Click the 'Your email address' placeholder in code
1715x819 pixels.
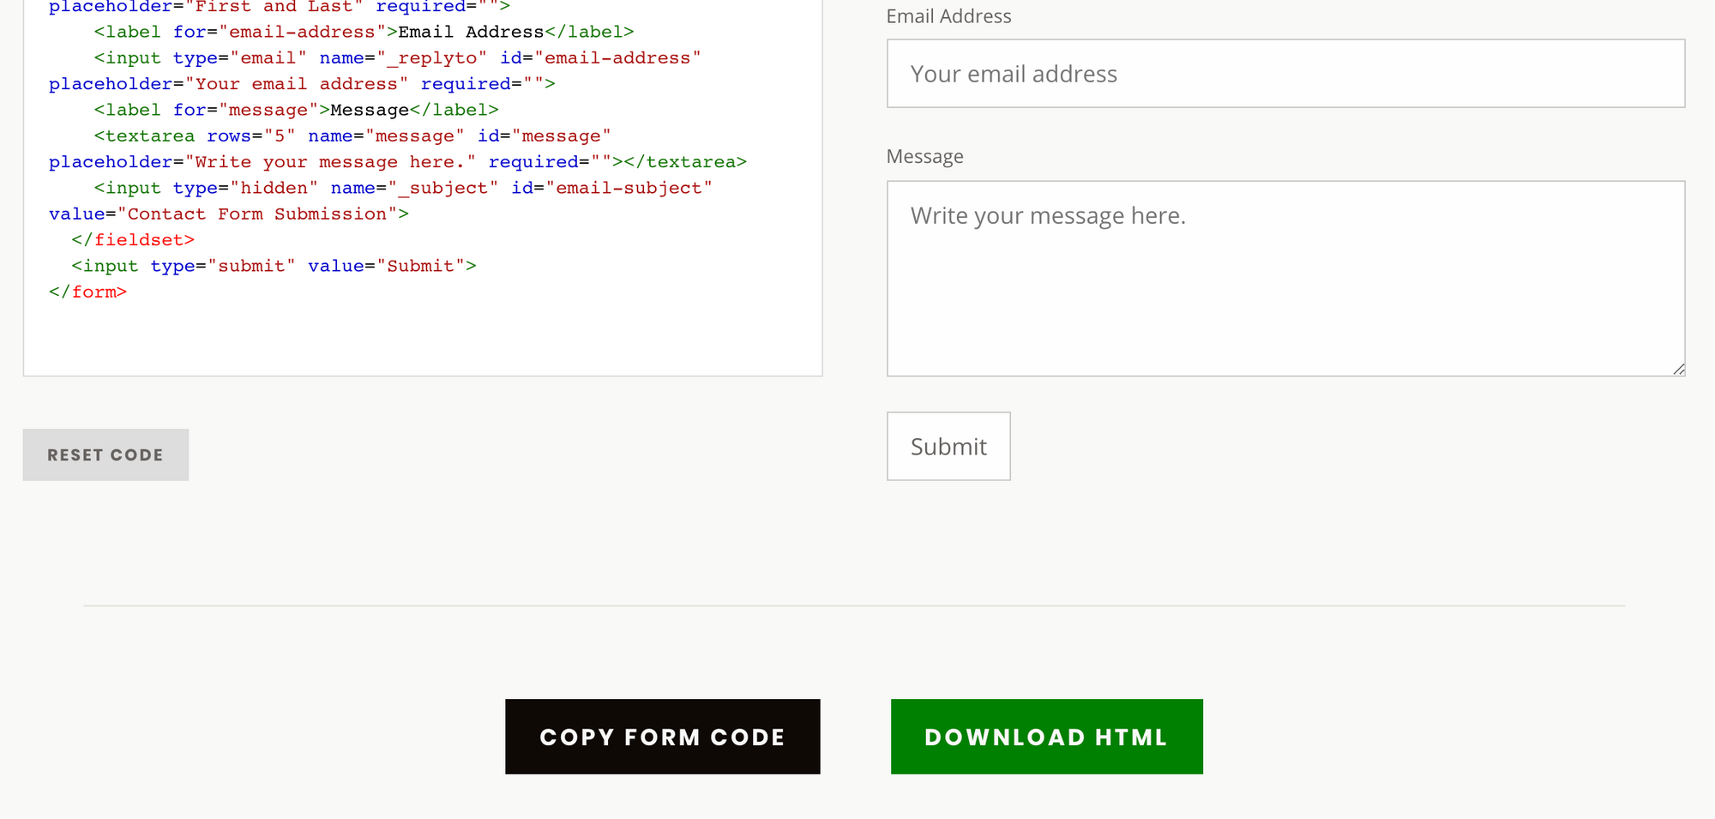[x=296, y=84]
